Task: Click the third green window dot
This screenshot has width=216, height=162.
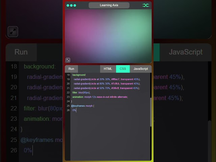Action: coord(75,5)
